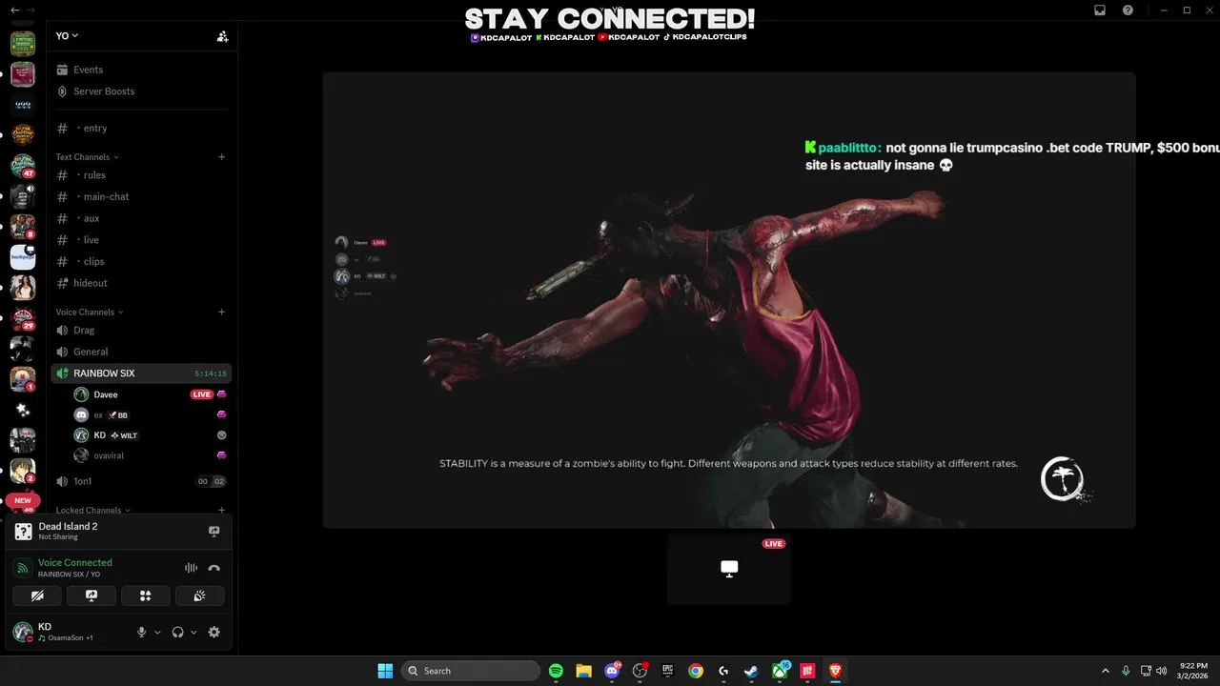
Task: Open Google Chrome from the taskbar
Action: (696, 671)
